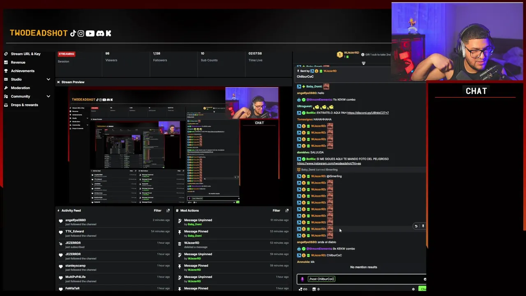Select TTK_Edward in Activity Feed

(x=74, y=231)
